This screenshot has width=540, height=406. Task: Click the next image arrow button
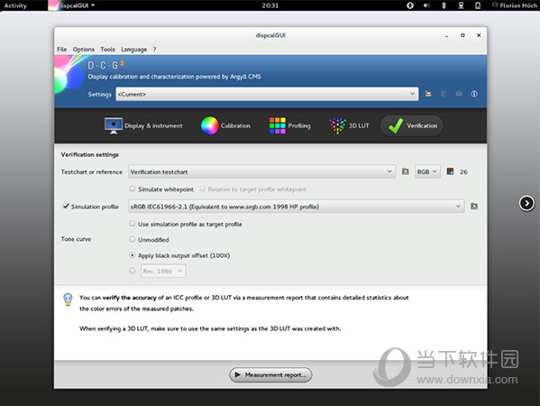point(526,203)
